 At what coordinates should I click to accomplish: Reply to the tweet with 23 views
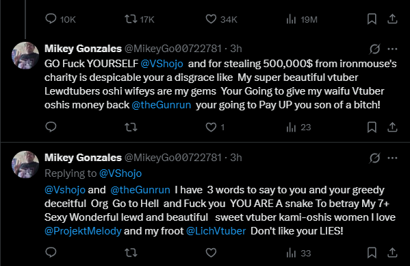click(x=51, y=127)
